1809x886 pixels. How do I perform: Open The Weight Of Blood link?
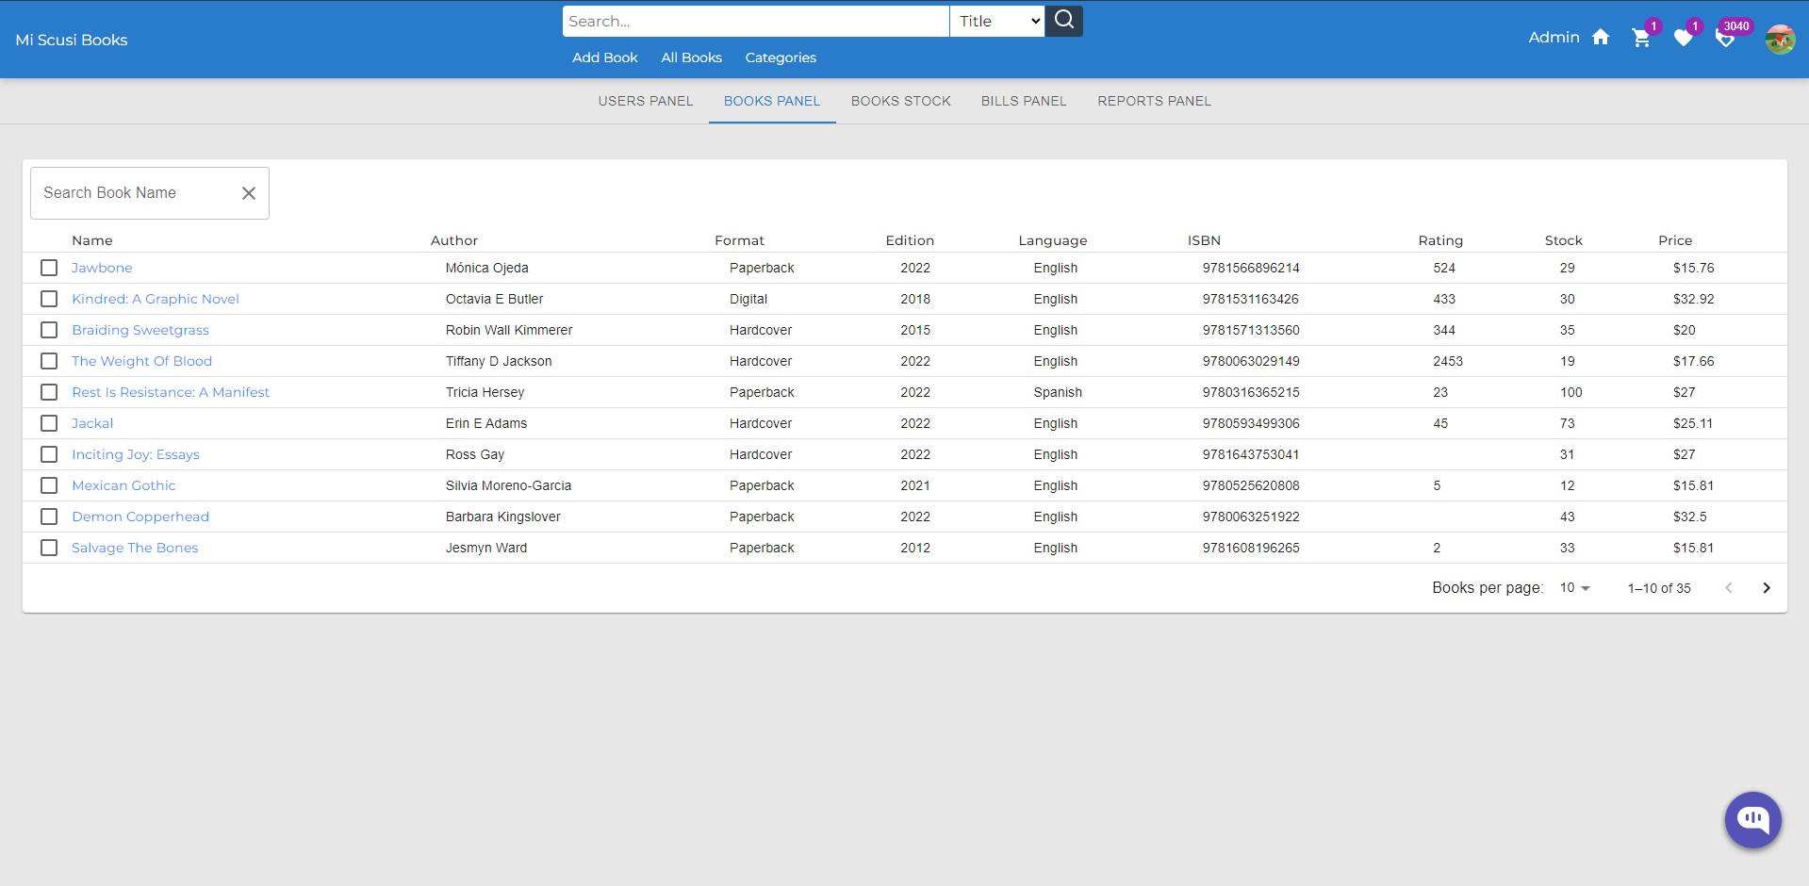point(141,361)
